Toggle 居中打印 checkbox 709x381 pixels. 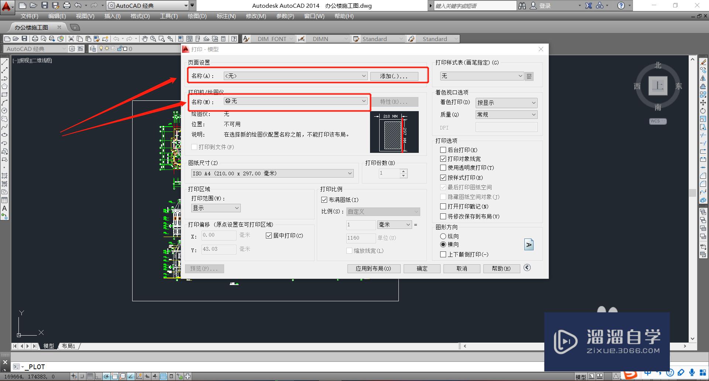[x=269, y=236]
